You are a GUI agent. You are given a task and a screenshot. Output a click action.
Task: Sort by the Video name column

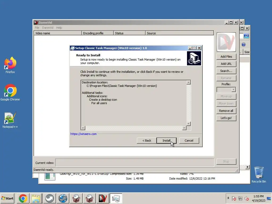point(58,33)
